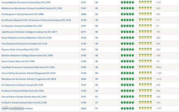
Task: Click gold medal rating for St Catherine's School
Action: pyautogui.click(x=145, y=85)
